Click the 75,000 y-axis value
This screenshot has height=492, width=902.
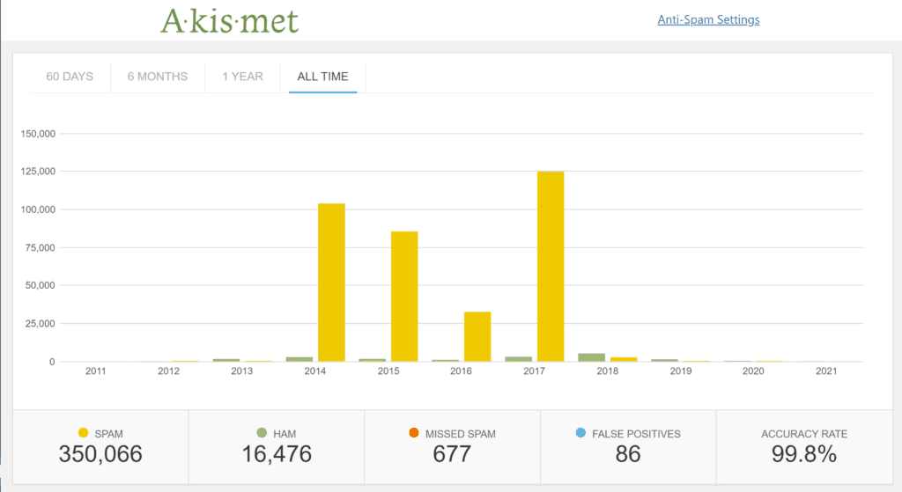pos(41,247)
